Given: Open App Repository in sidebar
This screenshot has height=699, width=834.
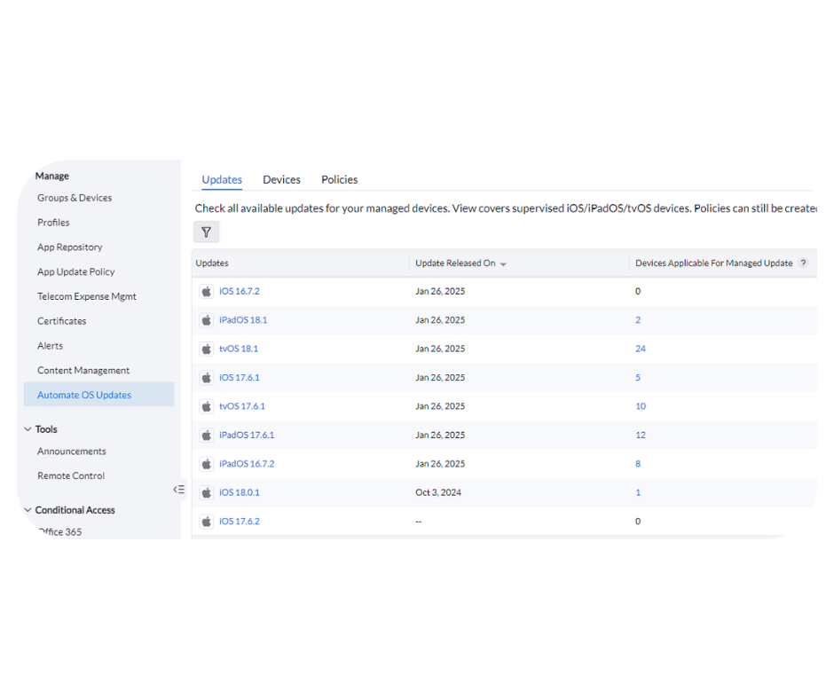Looking at the screenshot, I should 70,247.
